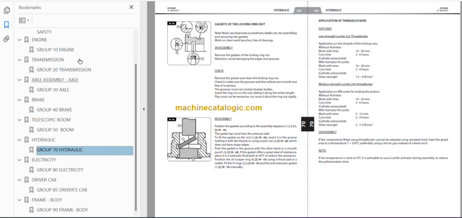Collapse the AXLE ASSEMBLY - AXLE group
Screen dimensions: 462x218
tap(20, 80)
